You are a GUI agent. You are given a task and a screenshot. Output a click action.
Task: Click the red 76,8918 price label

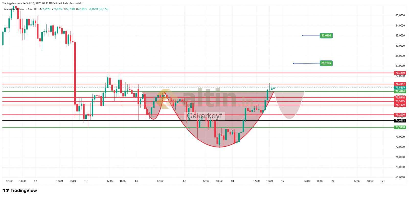point(400,97)
